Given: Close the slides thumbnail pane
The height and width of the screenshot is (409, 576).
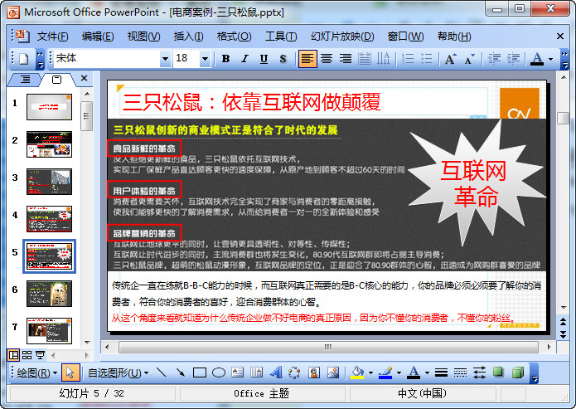Looking at the screenshot, I should 85,78.
